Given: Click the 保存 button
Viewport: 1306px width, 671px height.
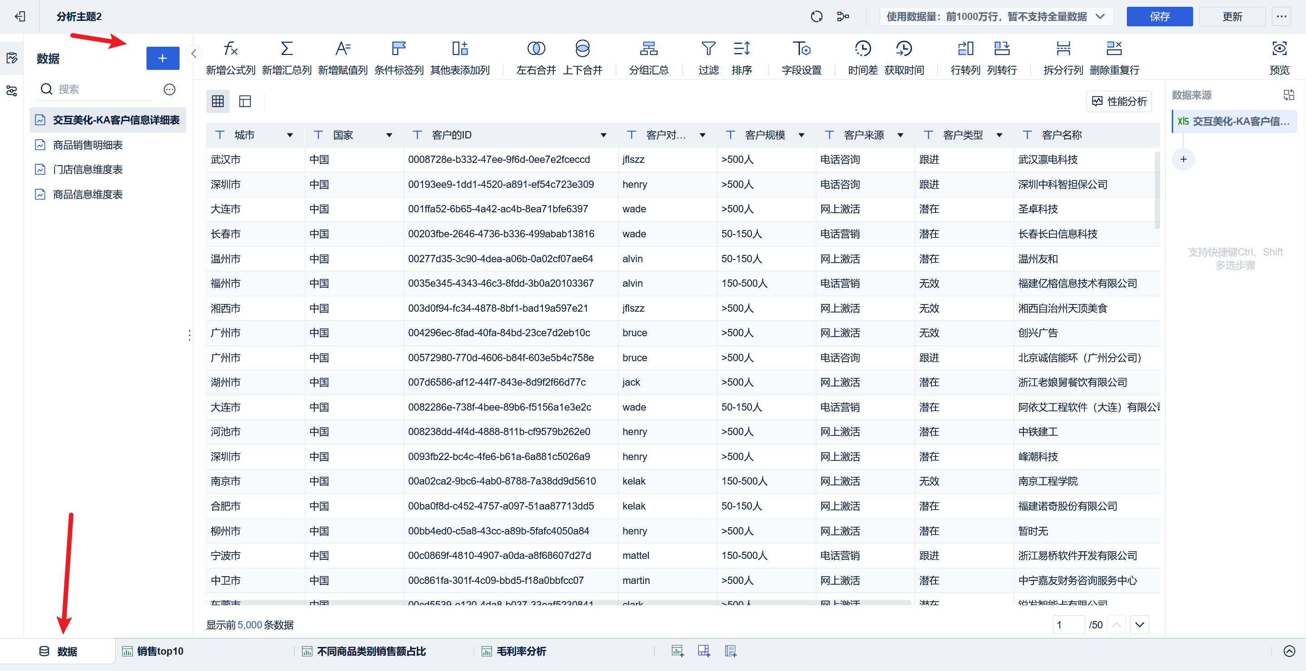Looking at the screenshot, I should click(1159, 17).
